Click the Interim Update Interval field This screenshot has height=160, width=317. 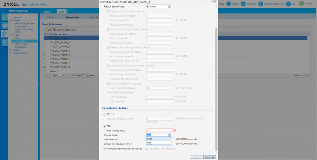point(160,88)
